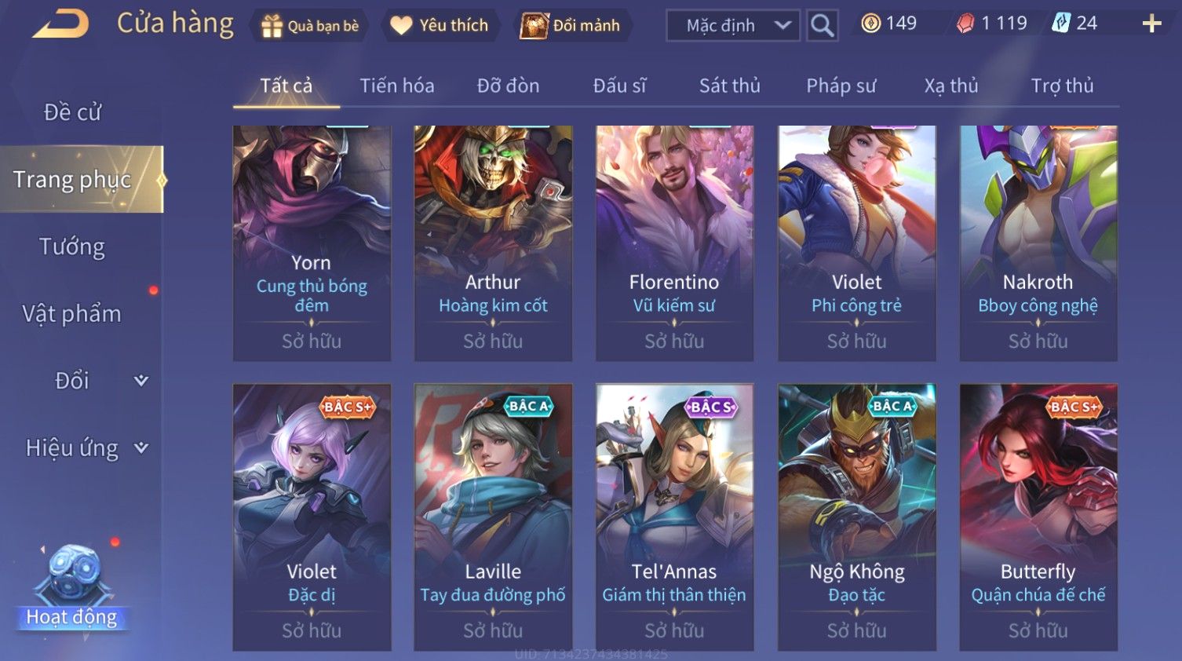Open Đổi mảnh shard exchange

571,26
